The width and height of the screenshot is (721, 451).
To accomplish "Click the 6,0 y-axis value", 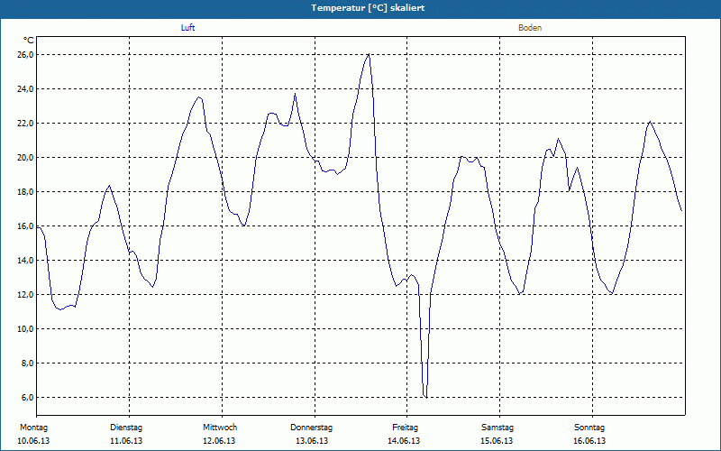I will pos(28,398).
